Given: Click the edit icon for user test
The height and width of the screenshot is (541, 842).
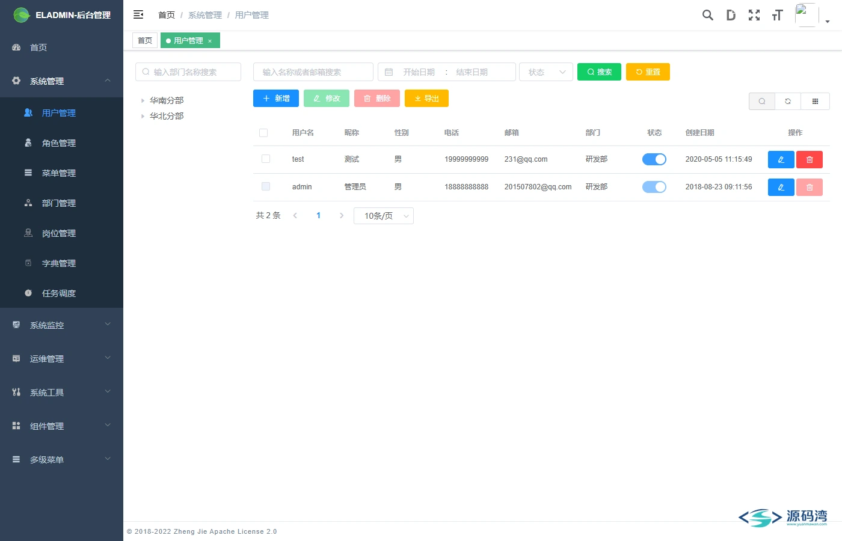Looking at the screenshot, I should tap(781, 159).
